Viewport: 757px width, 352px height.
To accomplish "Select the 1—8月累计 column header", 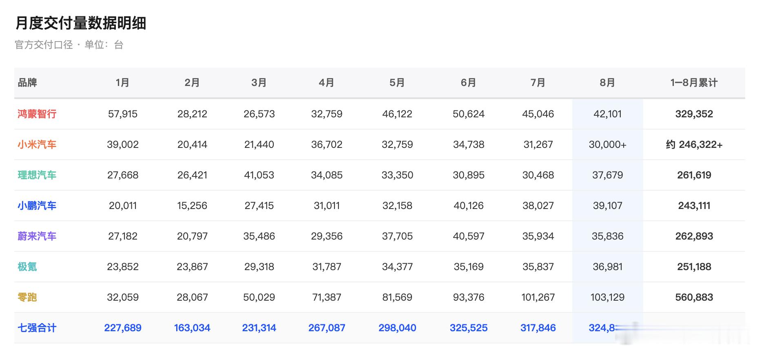I will (694, 83).
